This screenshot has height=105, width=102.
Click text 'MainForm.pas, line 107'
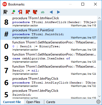point(84,38)
